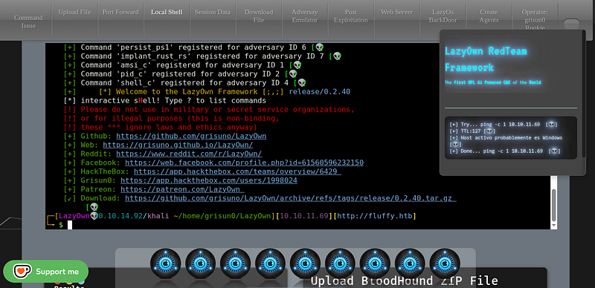Click the first glowing blue dock icon
This screenshot has width=595, height=288.
pyautogui.click(x=165, y=264)
